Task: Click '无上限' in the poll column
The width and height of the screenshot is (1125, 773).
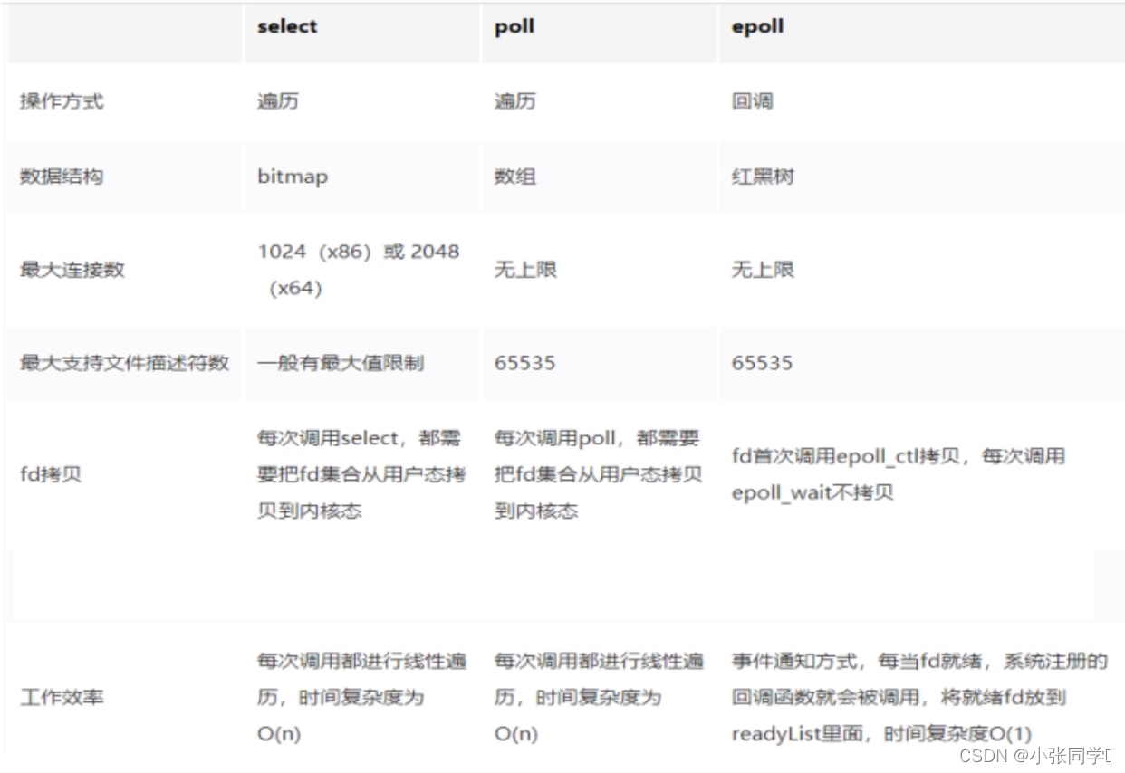Action: [x=525, y=270]
